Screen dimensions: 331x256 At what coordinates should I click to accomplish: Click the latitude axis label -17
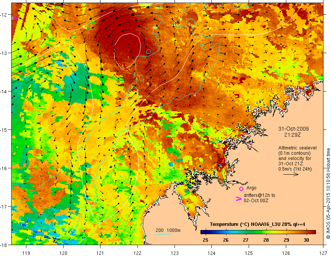click(4, 206)
